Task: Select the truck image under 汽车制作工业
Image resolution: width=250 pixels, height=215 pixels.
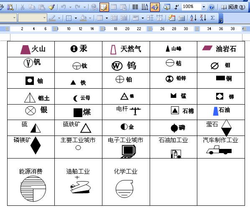Action: pos(219,150)
